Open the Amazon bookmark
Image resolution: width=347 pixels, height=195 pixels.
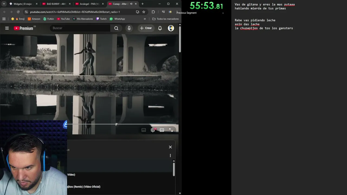pyautogui.click(x=34, y=19)
